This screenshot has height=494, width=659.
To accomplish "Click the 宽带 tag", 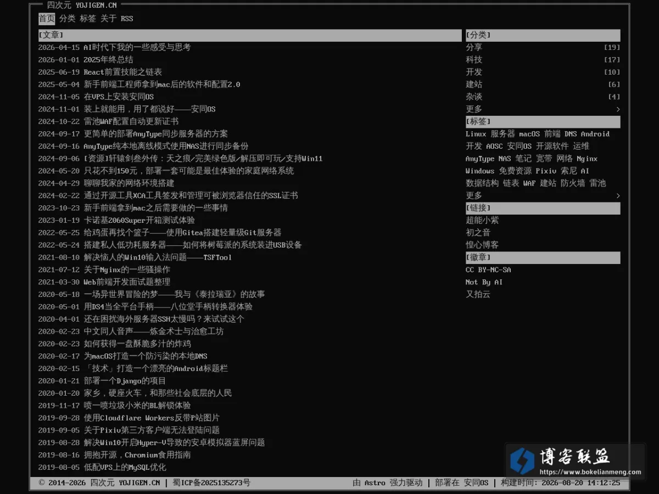I will click(544, 159).
